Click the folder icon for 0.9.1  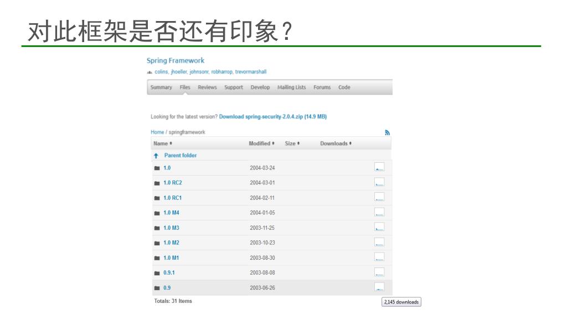[157, 273]
